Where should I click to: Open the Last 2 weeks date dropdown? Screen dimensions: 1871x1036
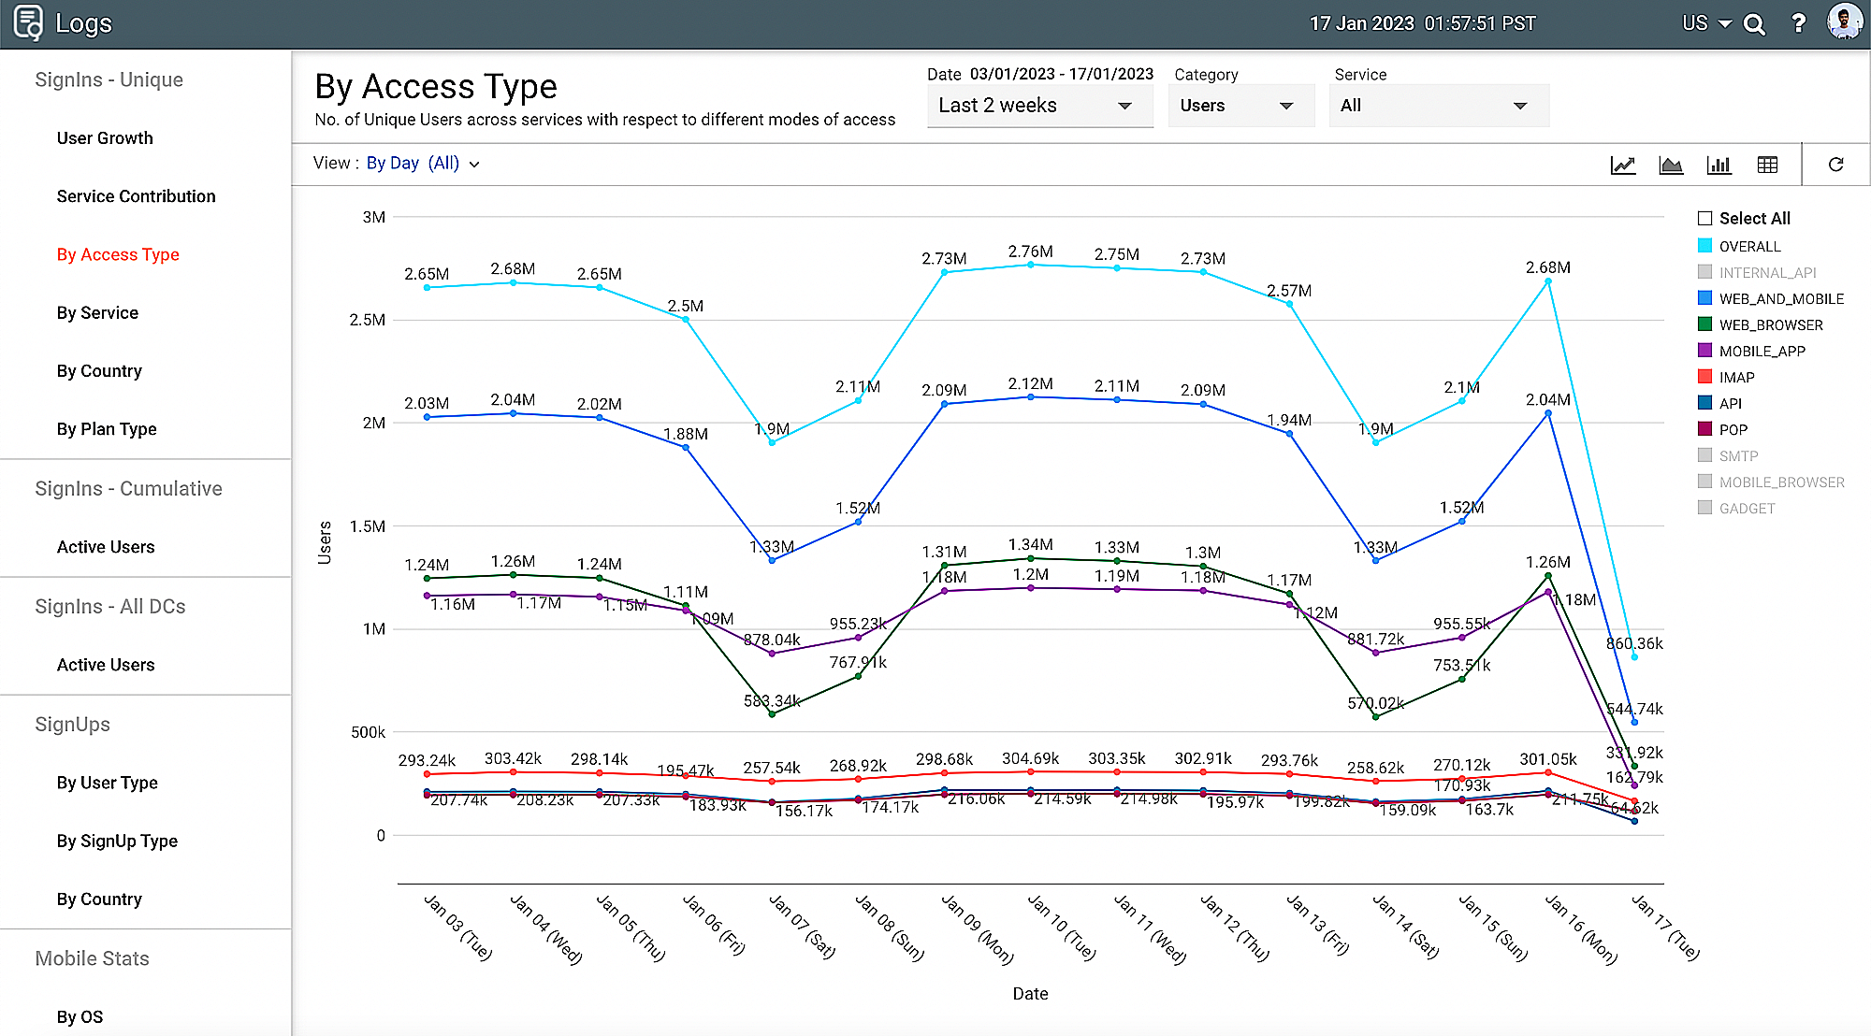pyautogui.click(x=1038, y=106)
